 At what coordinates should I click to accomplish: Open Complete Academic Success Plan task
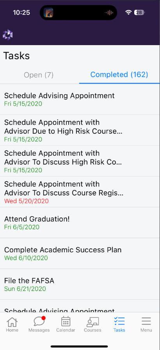tap(80, 253)
